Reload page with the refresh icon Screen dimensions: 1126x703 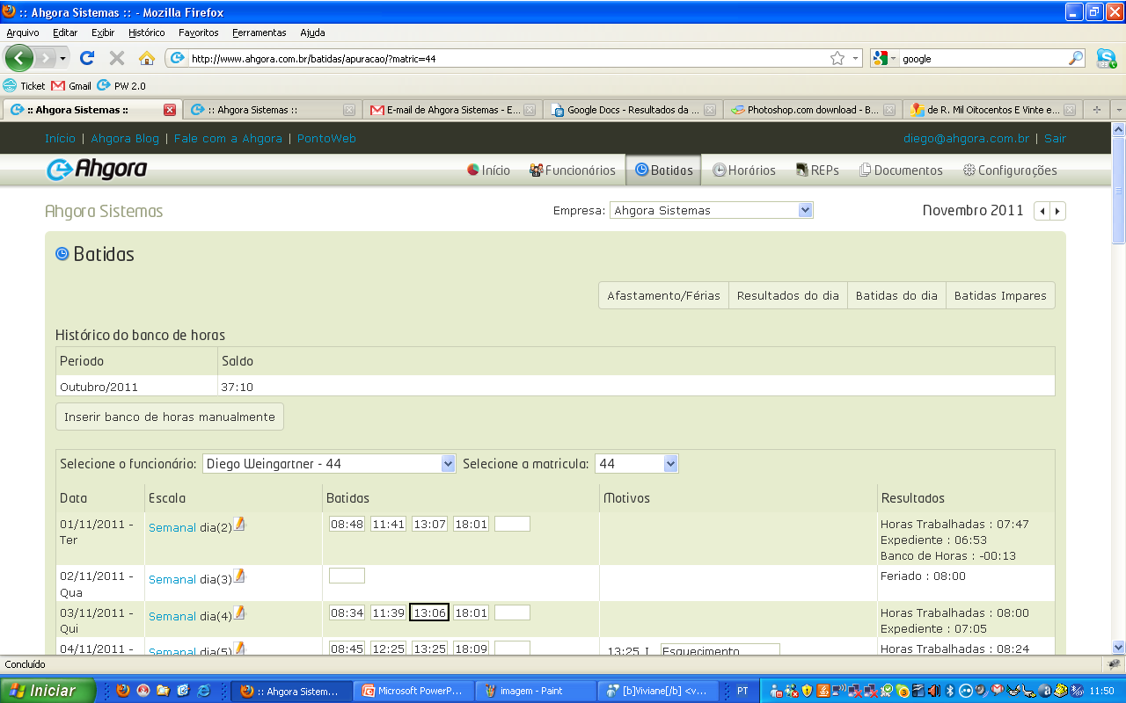86,58
